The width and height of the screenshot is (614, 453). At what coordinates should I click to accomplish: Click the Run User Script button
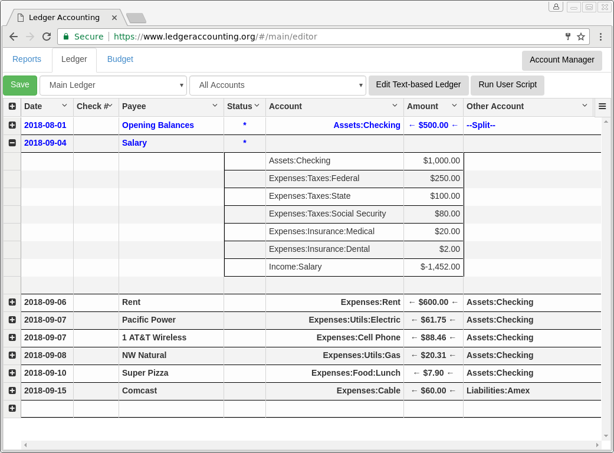click(x=507, y=85)
